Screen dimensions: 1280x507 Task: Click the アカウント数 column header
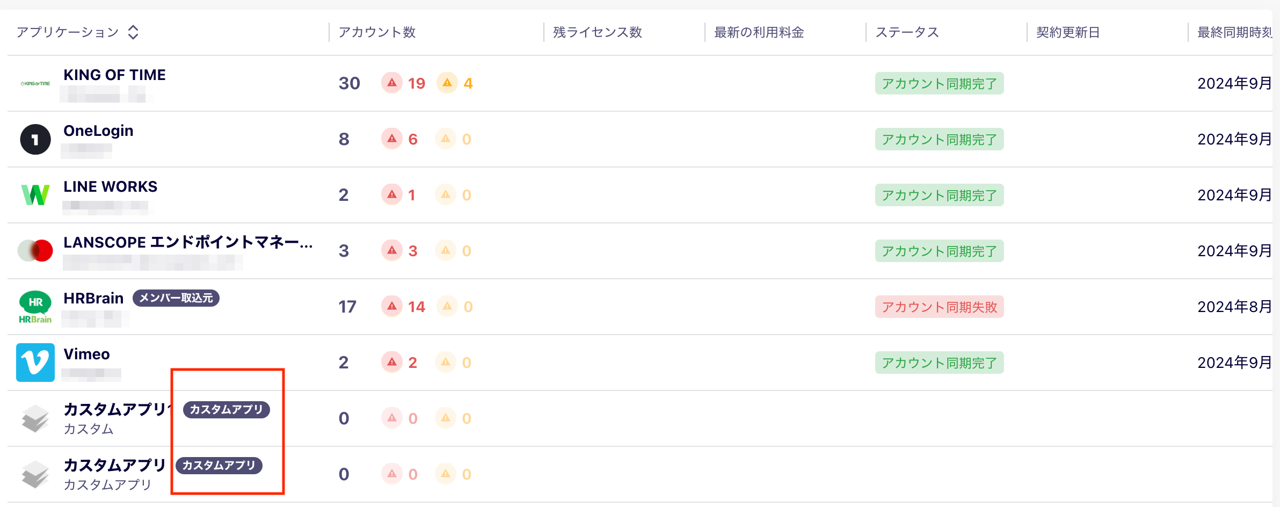377,32
